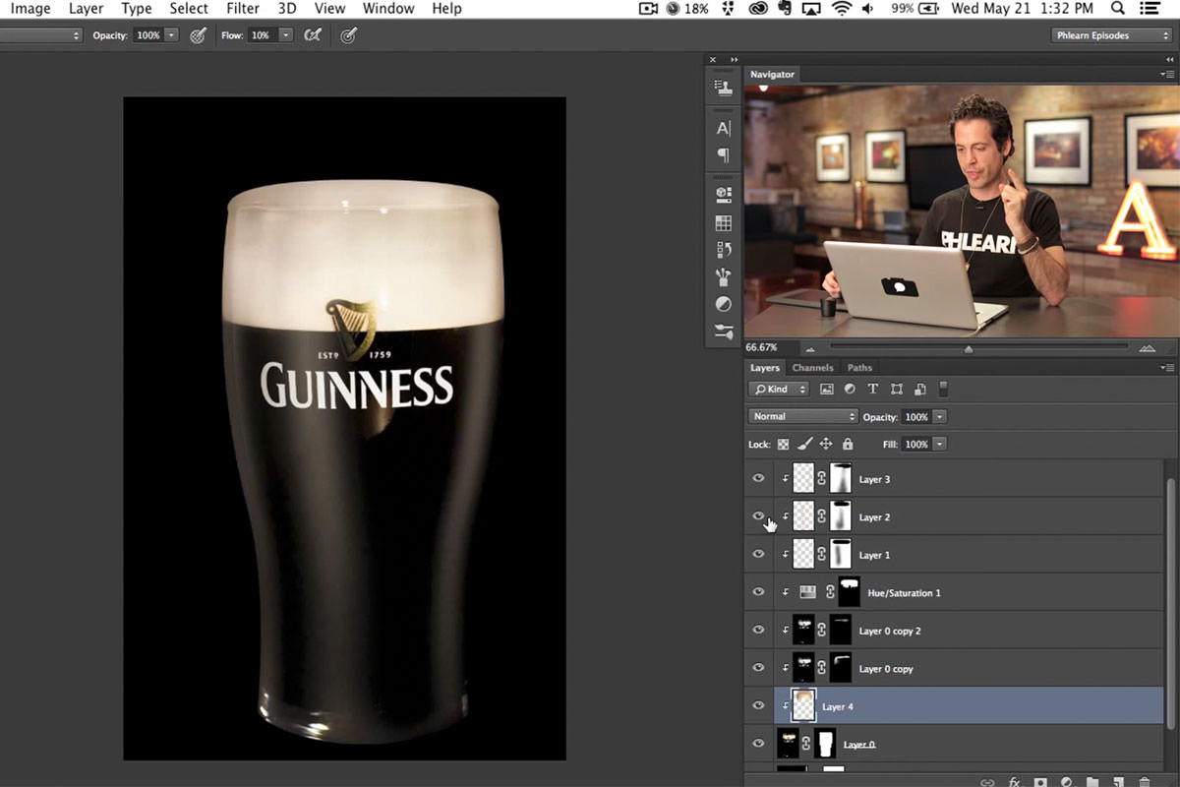Filter layers by type layers icon
The image size is (1180, 787).
tap(872, 390)
